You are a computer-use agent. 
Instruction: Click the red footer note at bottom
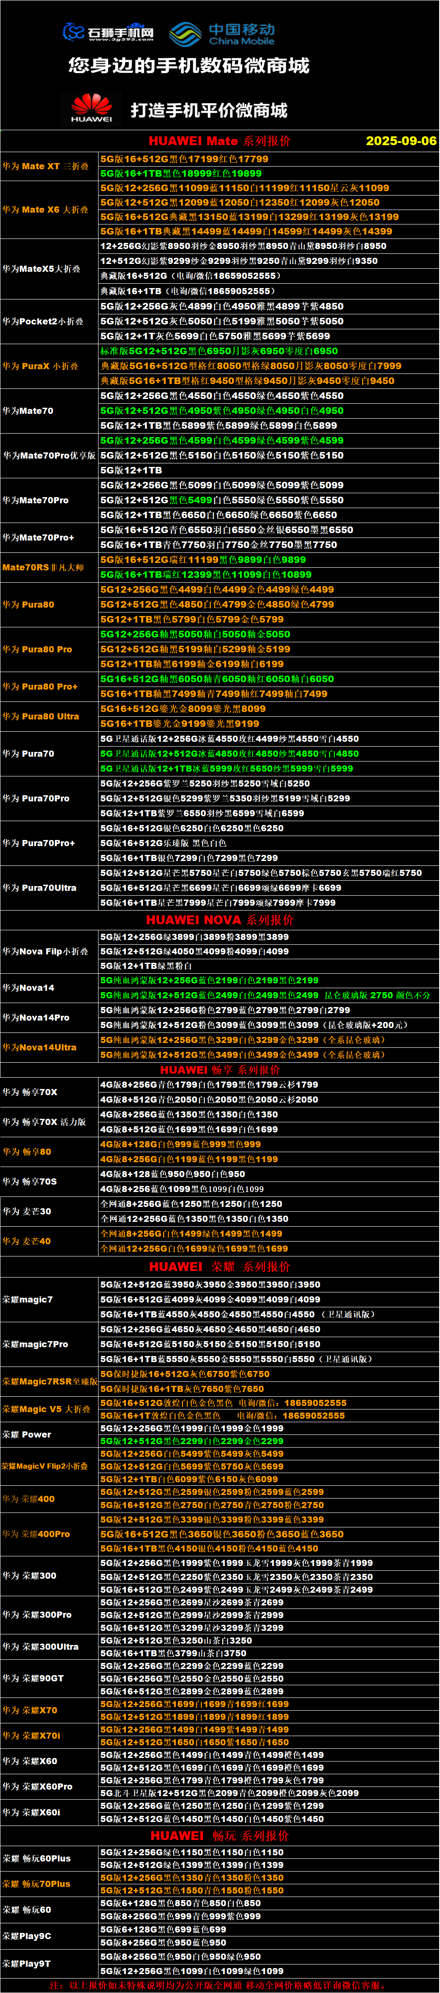220,1985
